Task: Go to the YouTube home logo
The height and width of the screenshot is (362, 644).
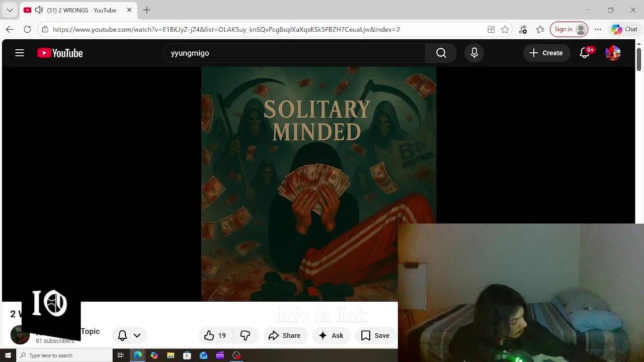Action: [60, 53]
